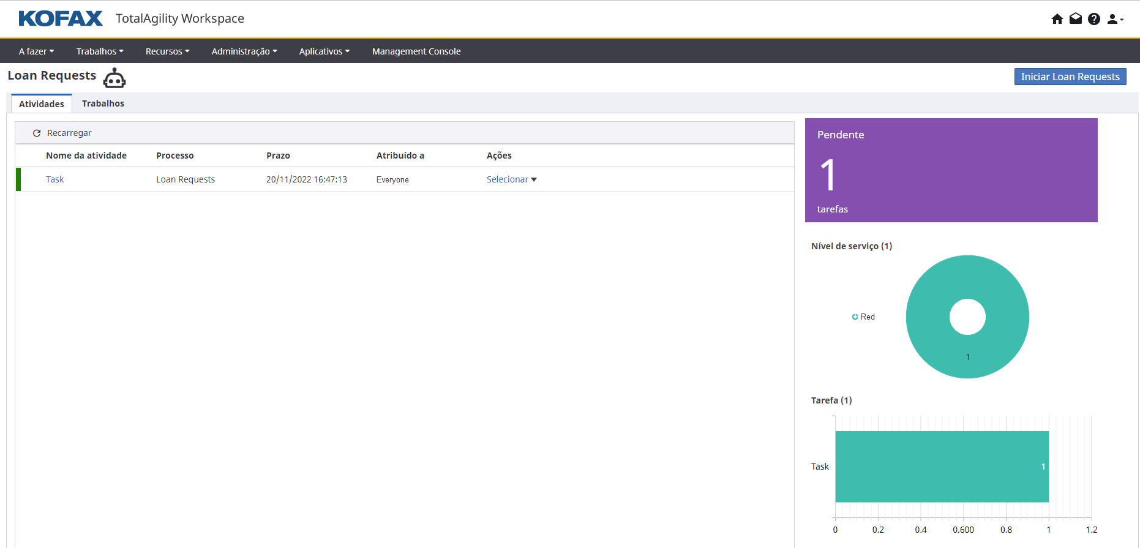Click the teal donut chart segment
The width and height of the screenshot is (1140, 548).
point(1004,317)
